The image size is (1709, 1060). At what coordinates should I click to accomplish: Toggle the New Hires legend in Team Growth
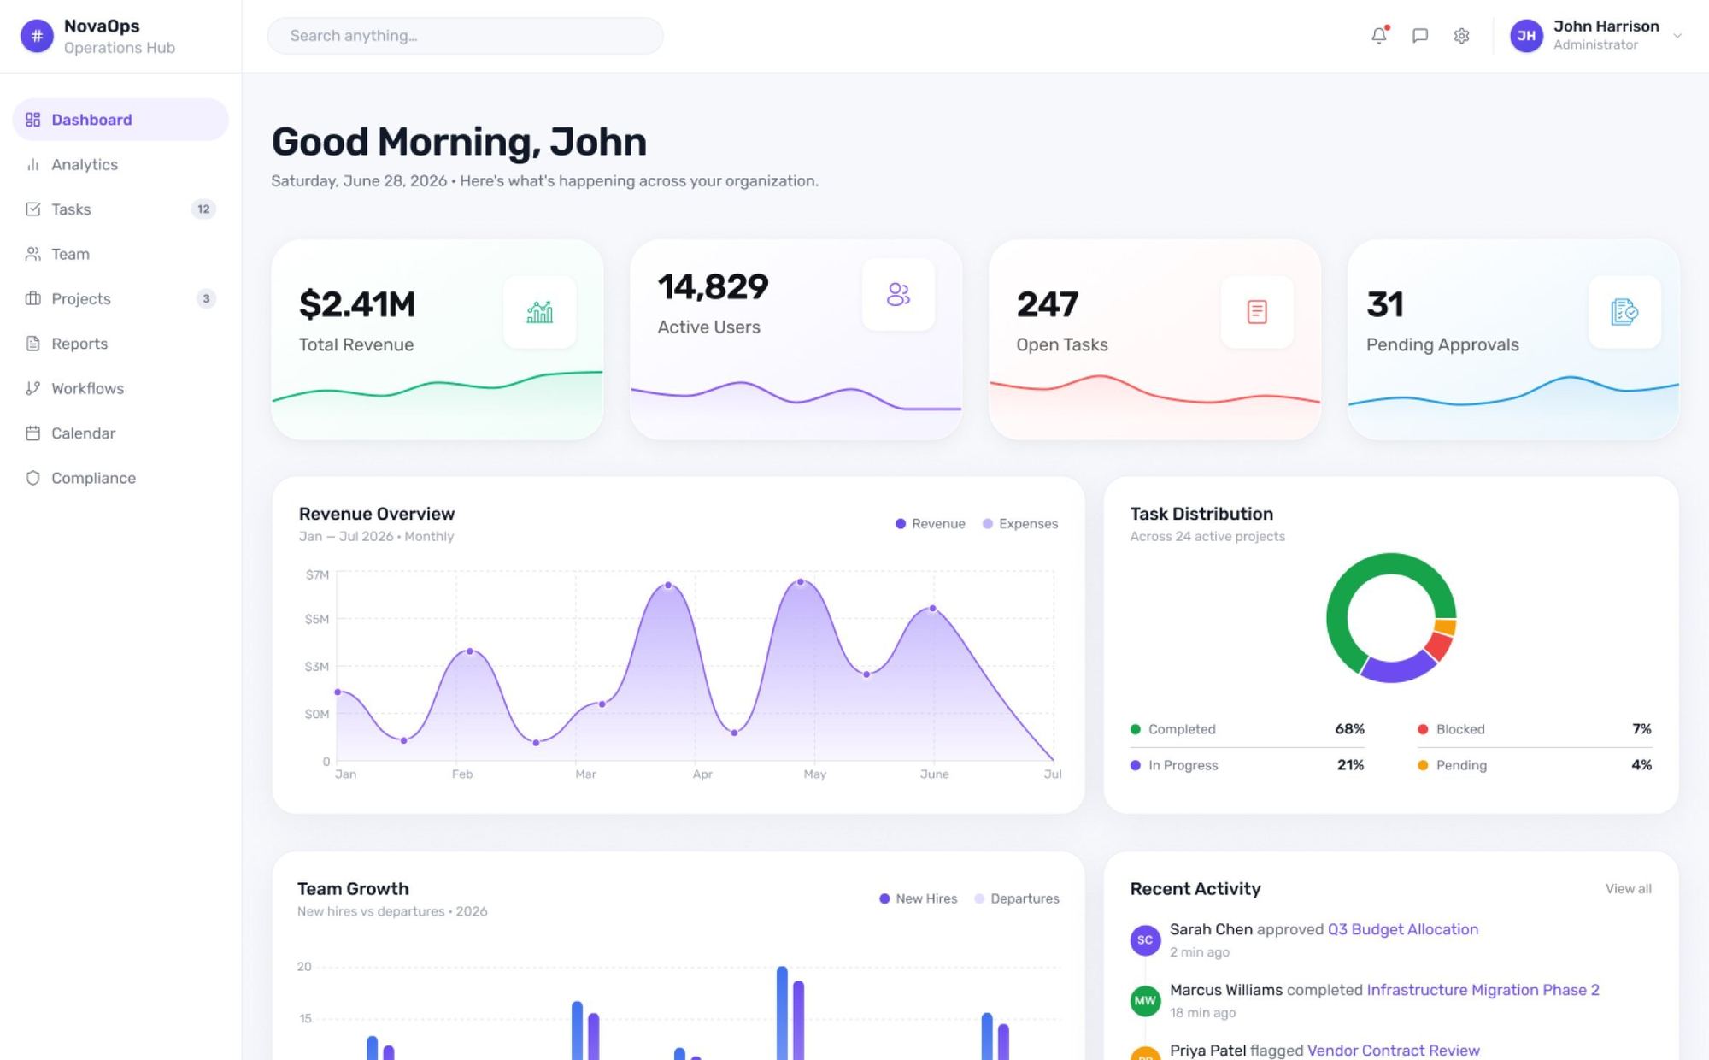click(919, 898)
